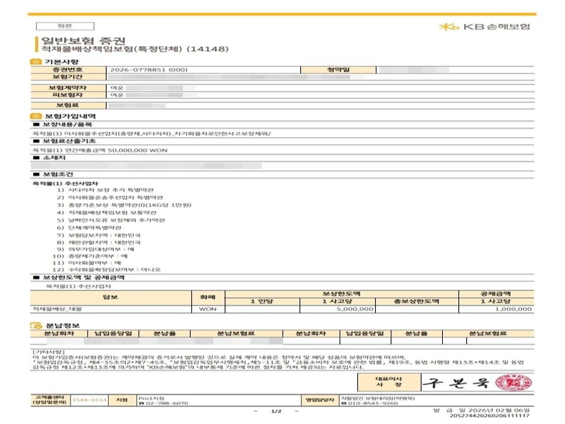
Task: Click the 청약일 label cell
Action: [x=338, y=69]
